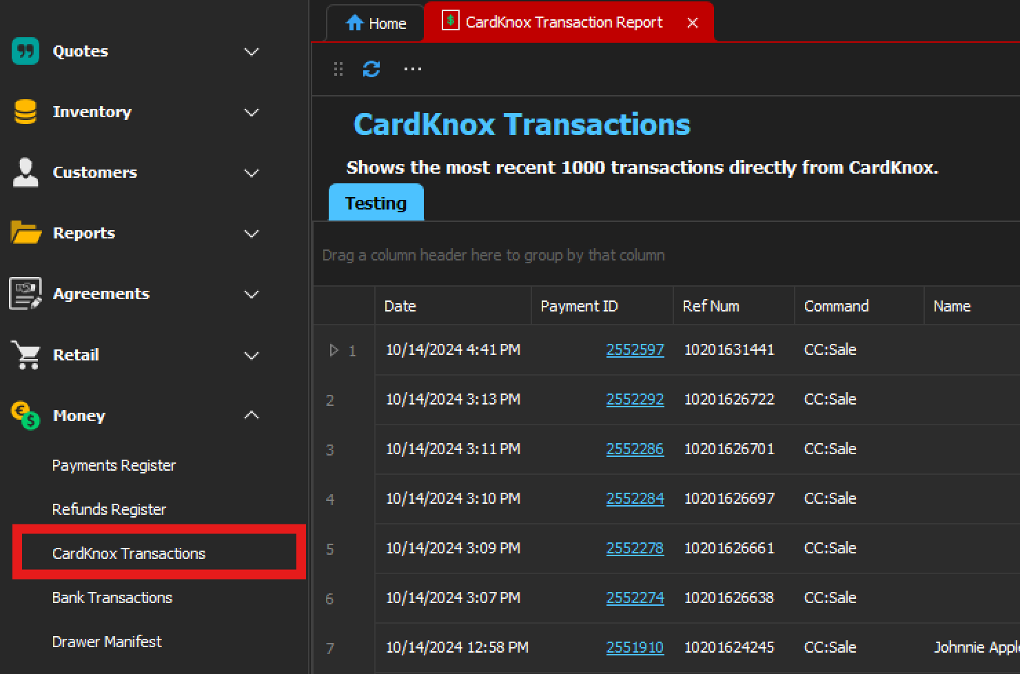The width and height of the screenshot is (1020, 674).
Task: Open Refunds Register in Money menu
Action: pyautogui.click(x=109, y=510)
